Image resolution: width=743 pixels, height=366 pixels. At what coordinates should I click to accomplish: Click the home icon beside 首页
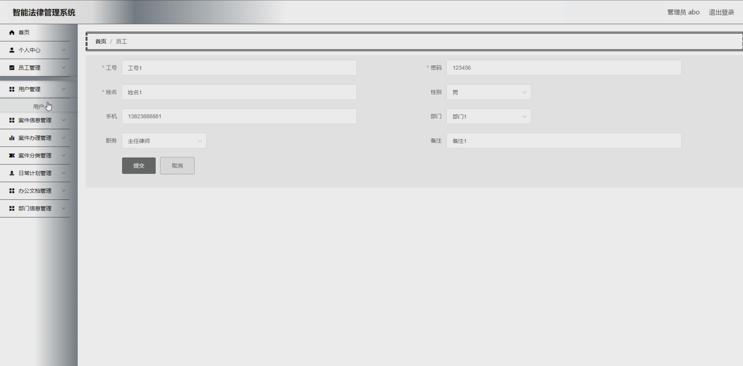click(x=12, y=32)
